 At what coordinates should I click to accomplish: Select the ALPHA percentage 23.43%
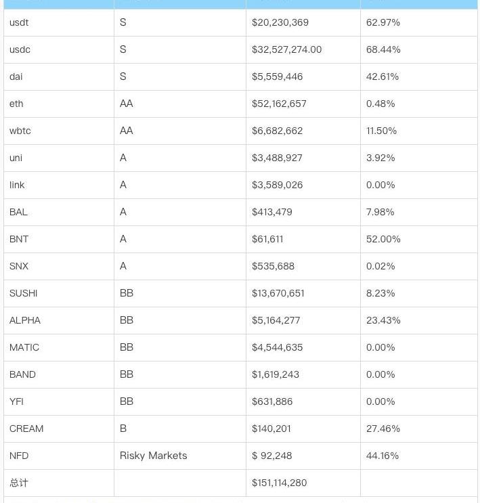383,320
